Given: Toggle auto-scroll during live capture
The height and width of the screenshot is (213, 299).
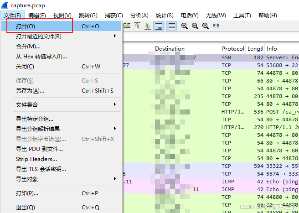Looking at the screenshot, I should [x=159, y=26].
